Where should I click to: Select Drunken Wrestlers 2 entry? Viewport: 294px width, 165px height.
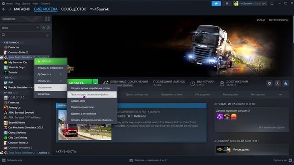coord(20,148)
